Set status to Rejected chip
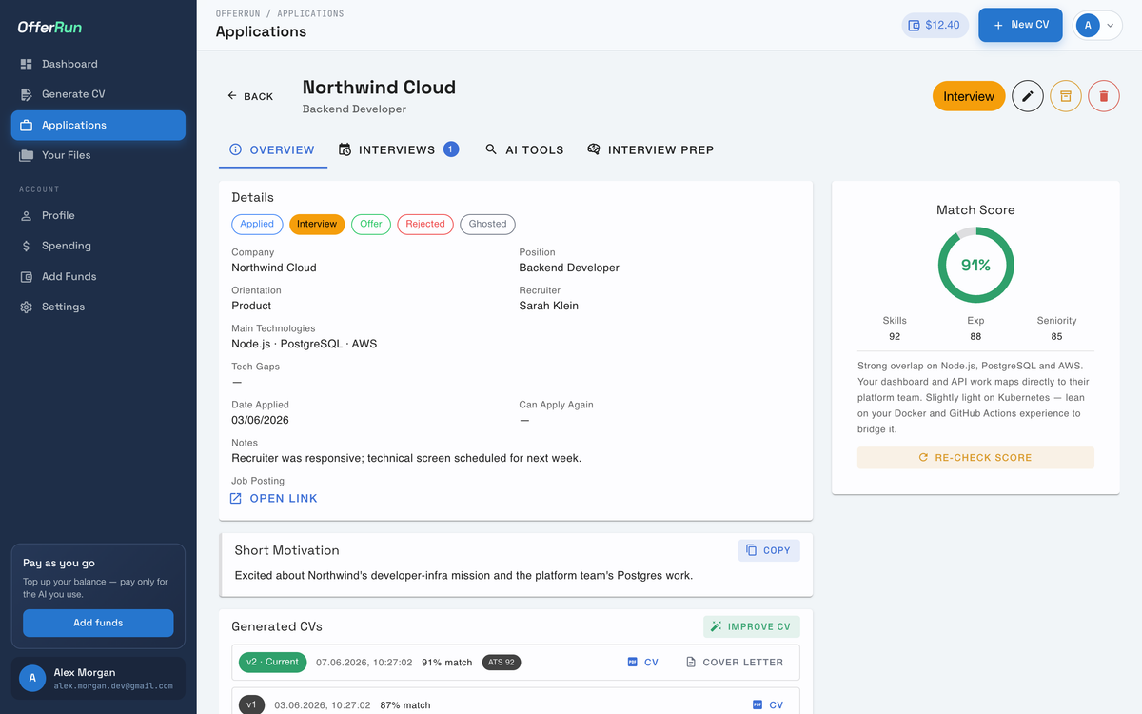Viewport: 1142px width, 714px height. pyautogui.click(x=425, y=224)
